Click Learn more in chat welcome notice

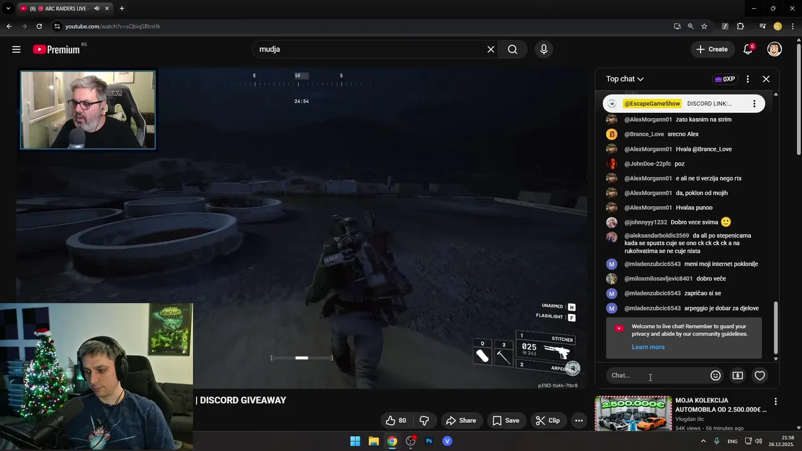[648, 347]
